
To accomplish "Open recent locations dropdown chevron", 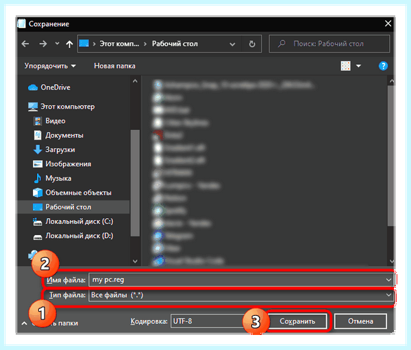I will 57,44.
